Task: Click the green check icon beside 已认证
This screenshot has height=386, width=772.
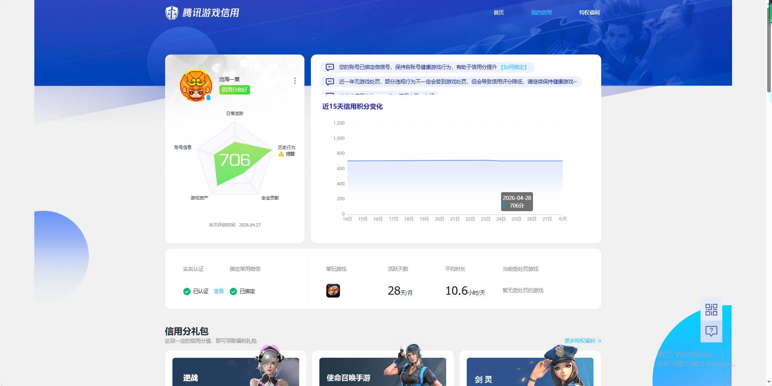Action: pyautogui.click(x=187, y=292)
